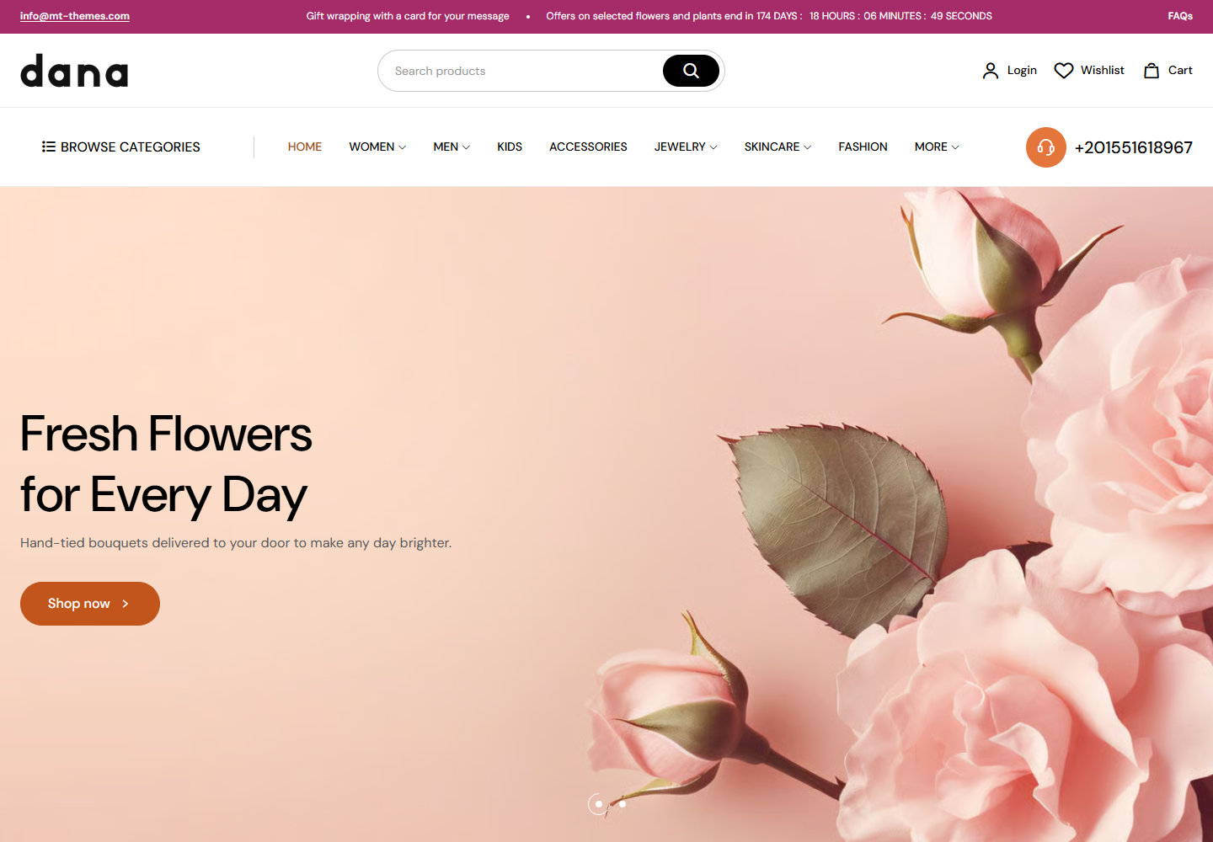Expand the Men menu chevron
The height and width of the screenshot is (842, 1213).
click(x=467, y=147)
